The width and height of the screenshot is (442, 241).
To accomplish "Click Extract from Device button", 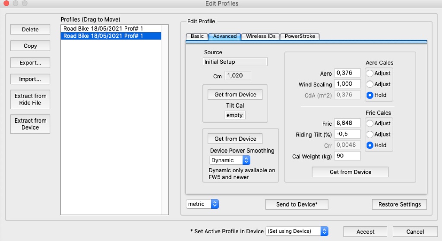I will pyautogui.click(x=30, y=124).
